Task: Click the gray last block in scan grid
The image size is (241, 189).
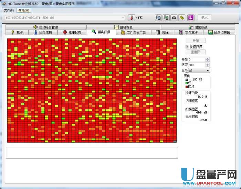Action: 175,141
